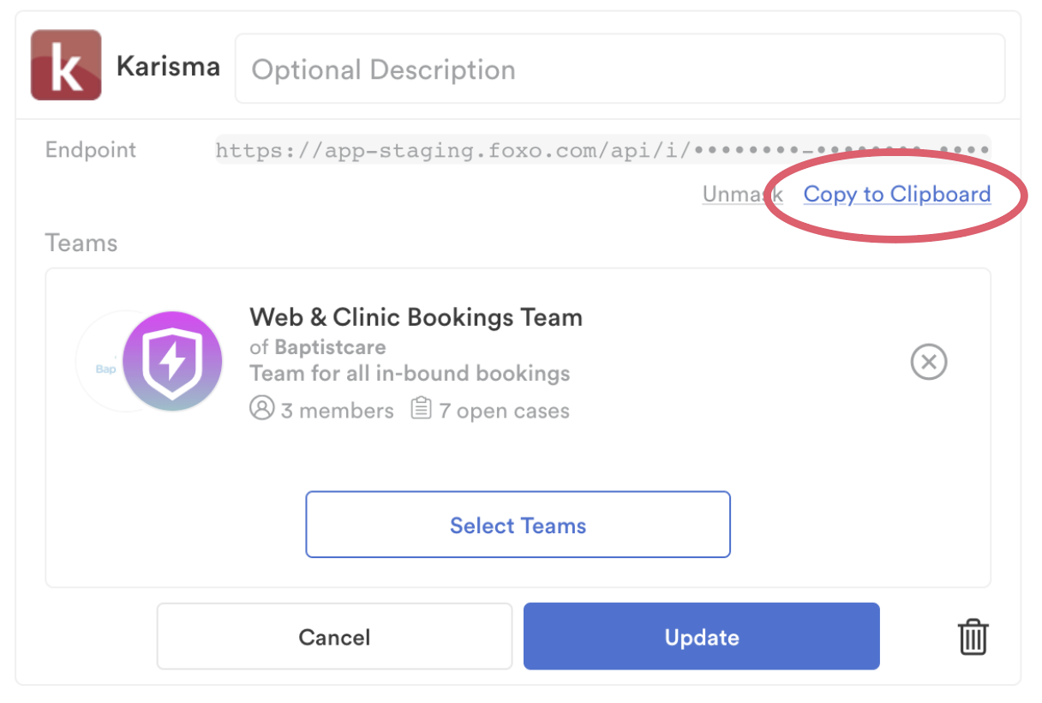The height and width of the screenshot is (703, 1042).
Task: Click the masked endpoint URL text
Action: [603, 151]
